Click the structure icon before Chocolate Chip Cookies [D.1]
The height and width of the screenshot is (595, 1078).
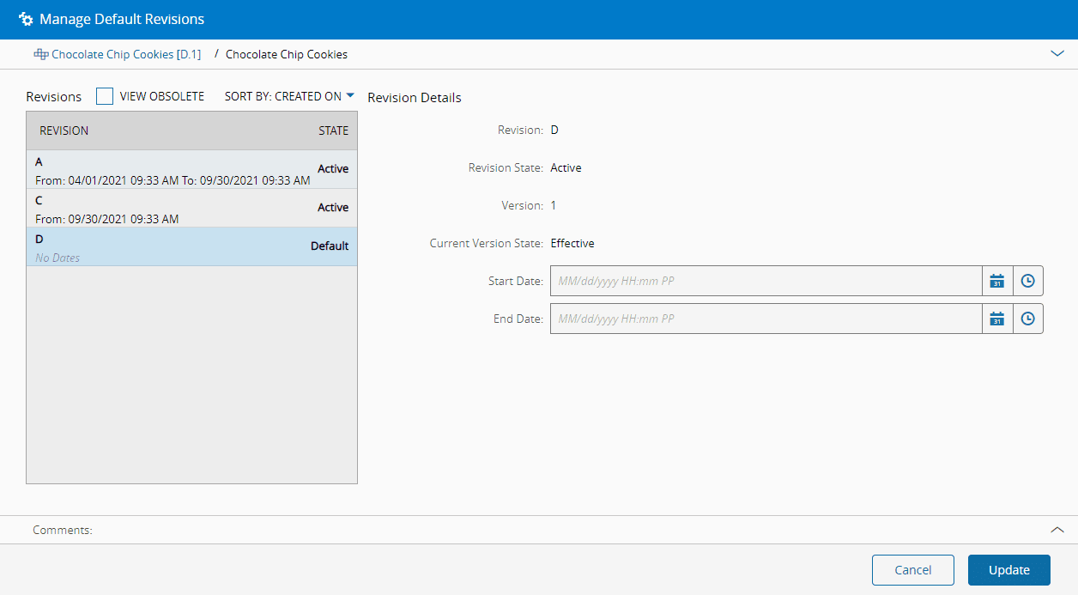click(x=40, y=54)
